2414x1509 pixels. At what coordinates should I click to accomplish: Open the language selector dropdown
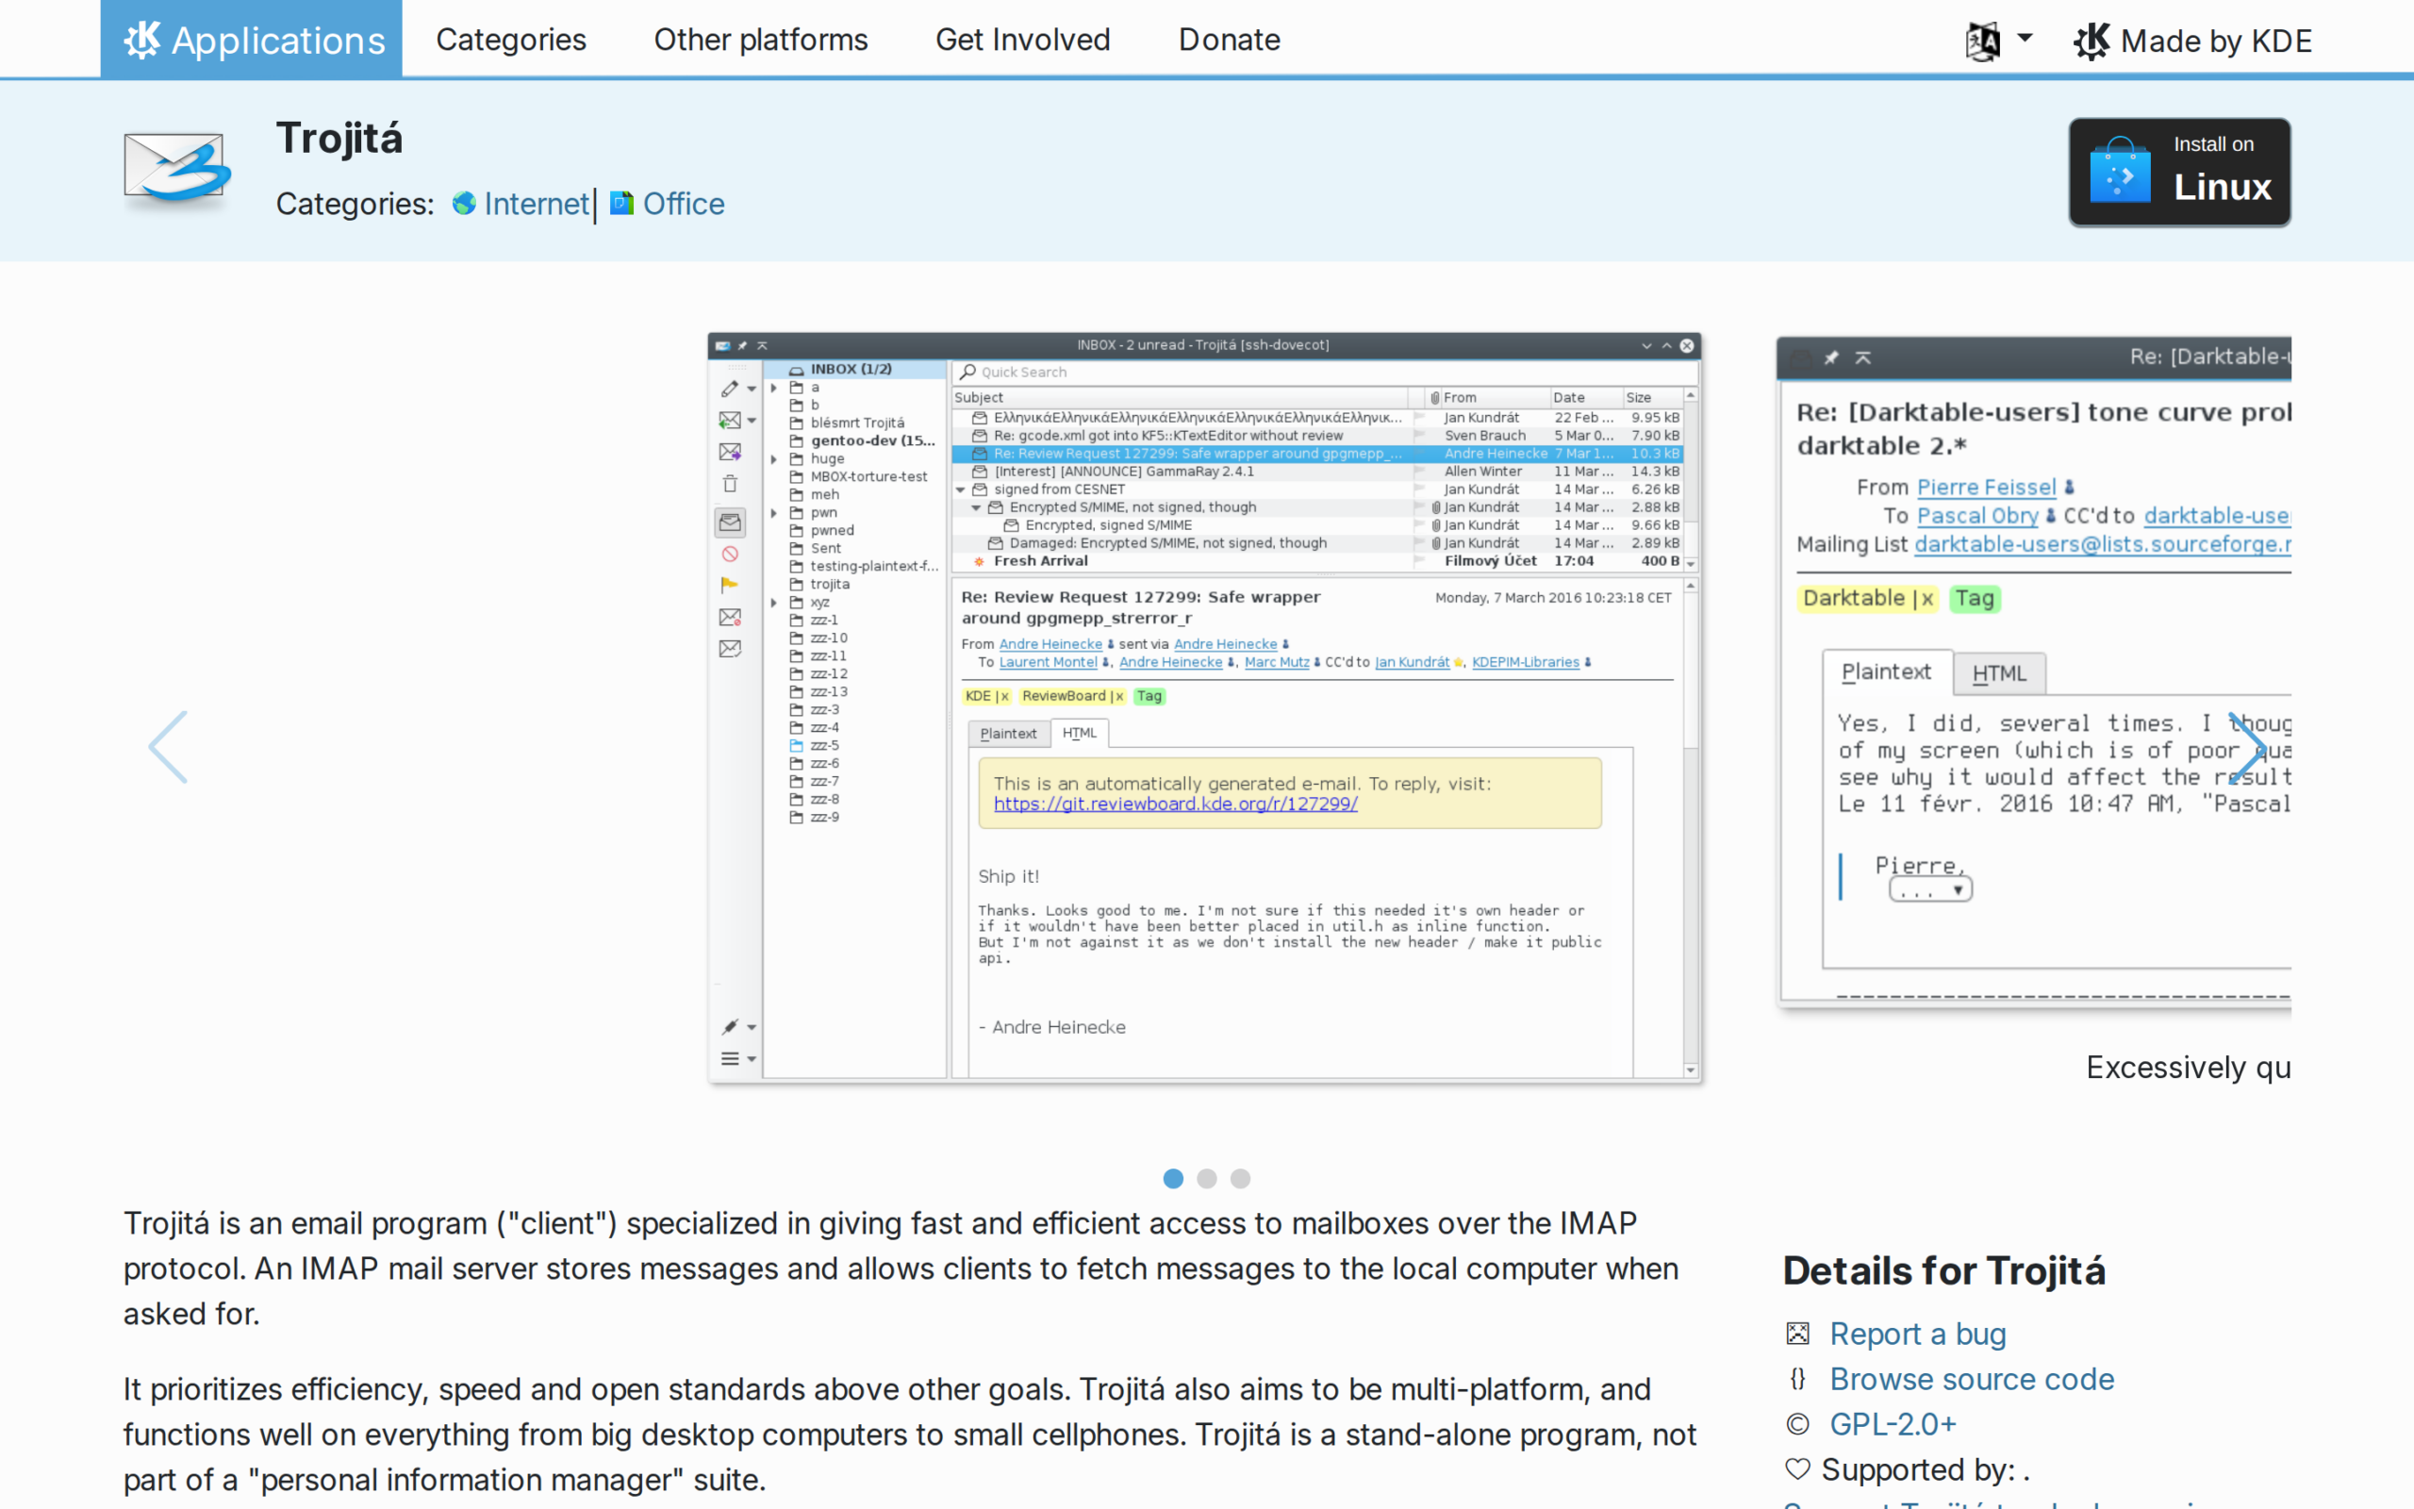click(x=1998, y=40)
